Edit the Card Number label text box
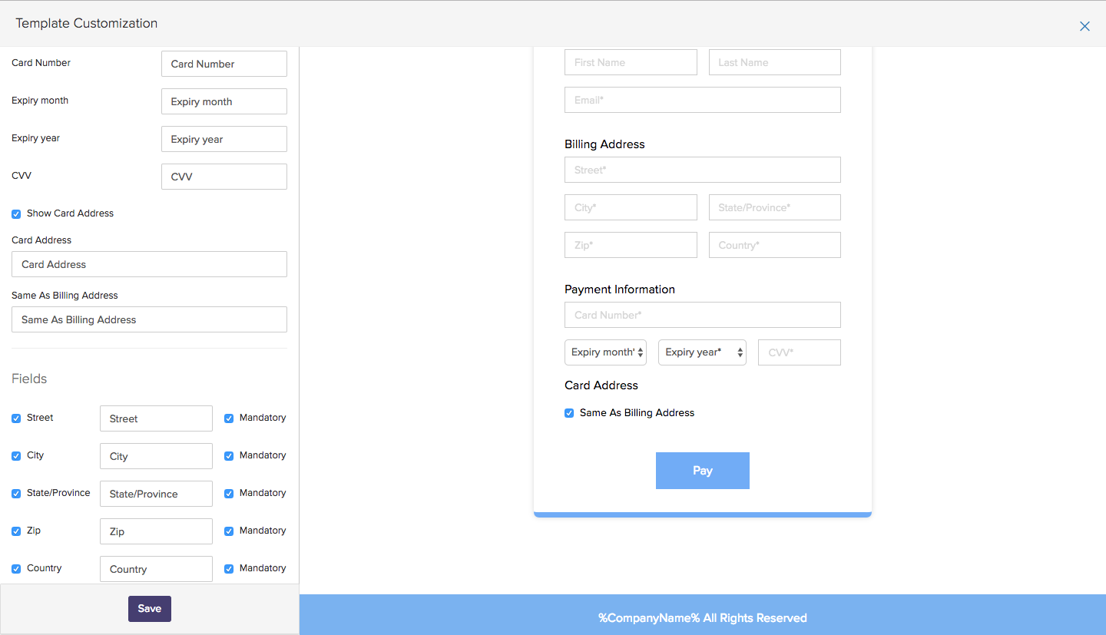The width and height of the screenshot is (1106, 635). 224,63
